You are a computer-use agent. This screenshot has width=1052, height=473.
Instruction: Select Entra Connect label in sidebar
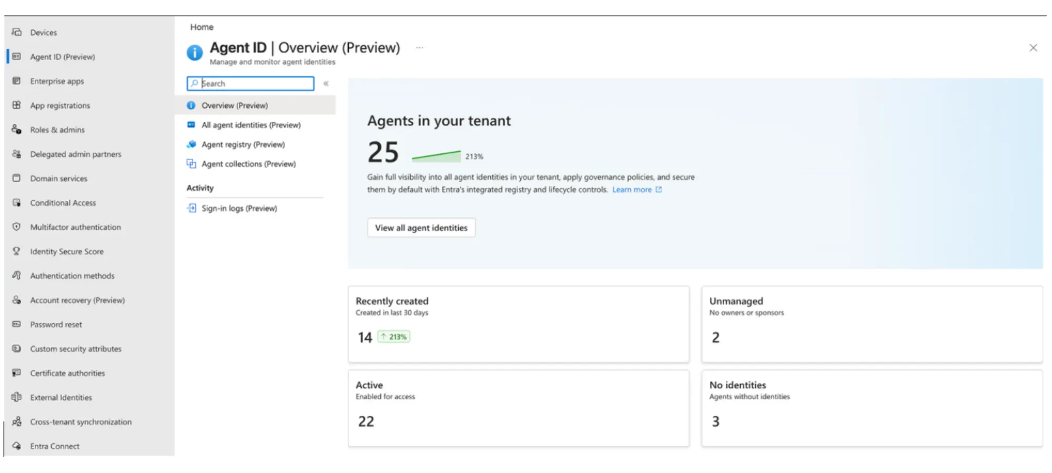55,446
